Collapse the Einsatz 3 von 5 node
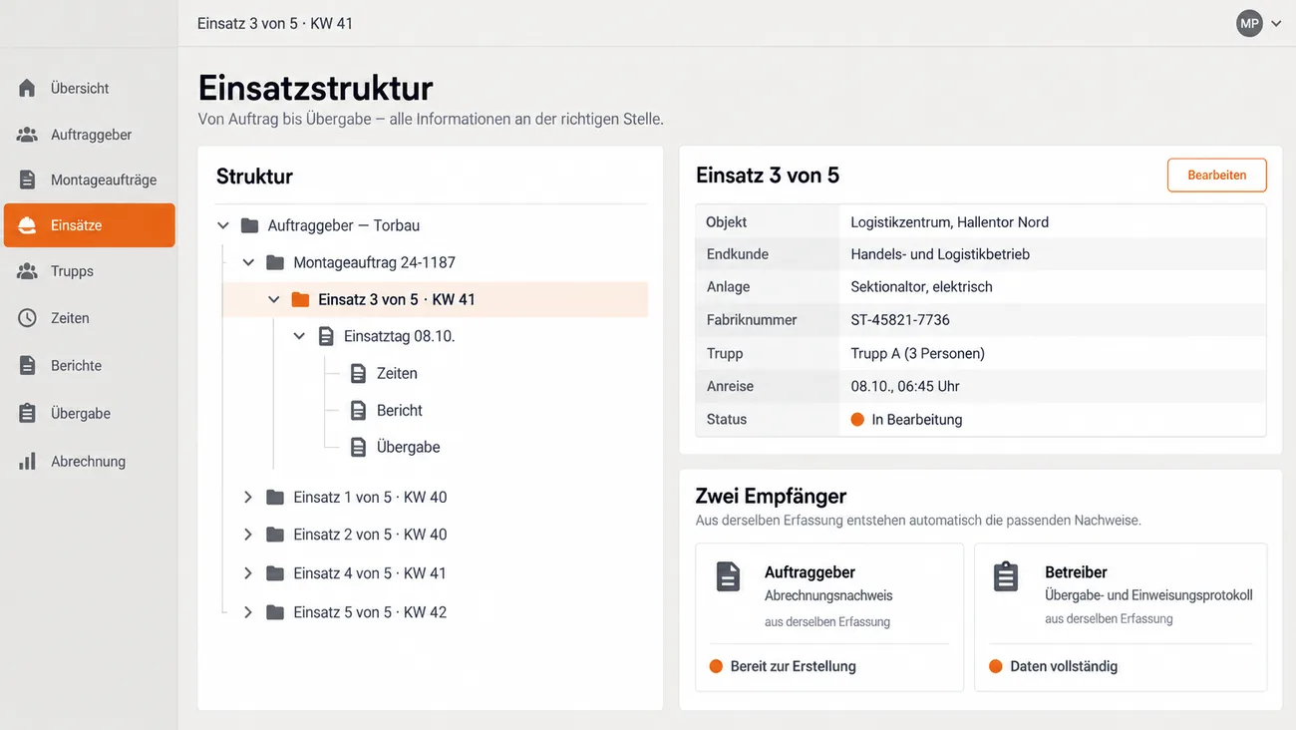The width and height of the screenshot is (1296, 730). [x=274, y=299]
